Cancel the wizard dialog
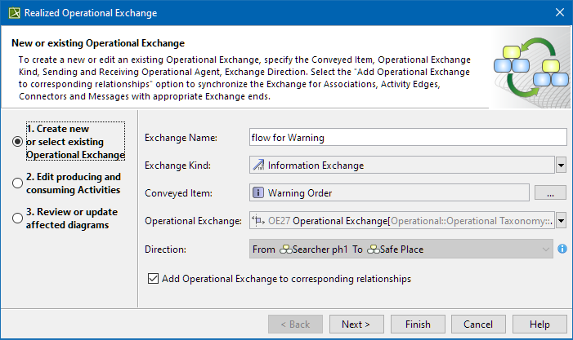 click(x=478, y=325)
